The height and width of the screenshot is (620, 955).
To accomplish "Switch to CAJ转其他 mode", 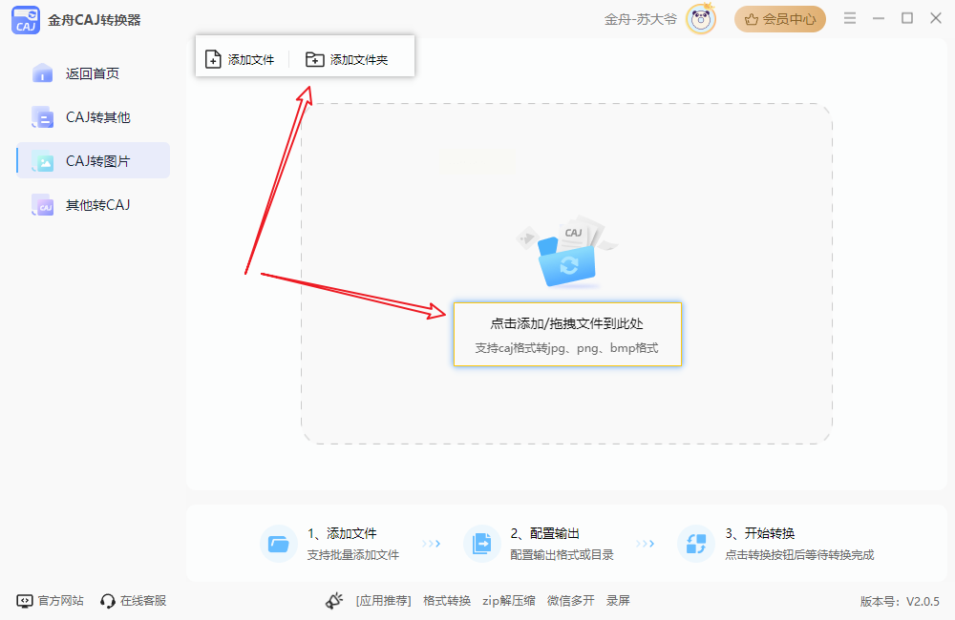I will coord(94,116).
